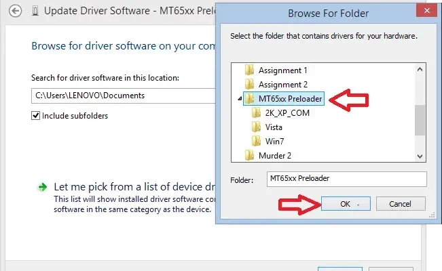The height and width of the screenshot is (271, 442).
Task: Click the Murder 2 folder icon
Action: (x=249, y=156)
